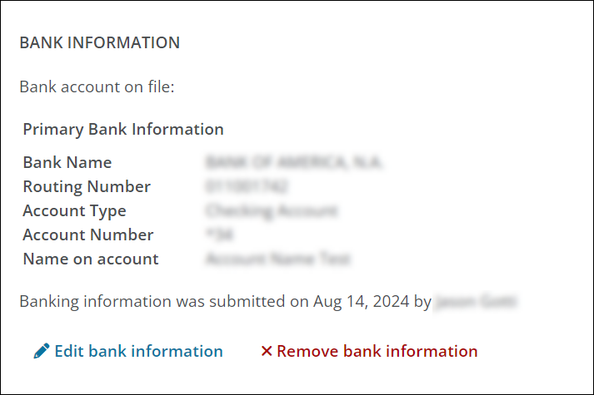594x395 pixels.
Task: Select the Remove bank information link
Action: coord(377,352)
